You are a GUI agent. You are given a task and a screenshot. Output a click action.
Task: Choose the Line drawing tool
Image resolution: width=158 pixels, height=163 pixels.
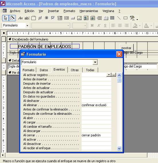tap(119, 18)
